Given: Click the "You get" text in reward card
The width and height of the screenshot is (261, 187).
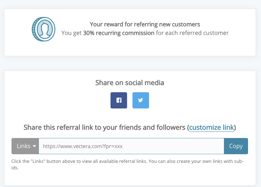Looking at the screenshot, I should pyautogui.click(x=71, y=33).
